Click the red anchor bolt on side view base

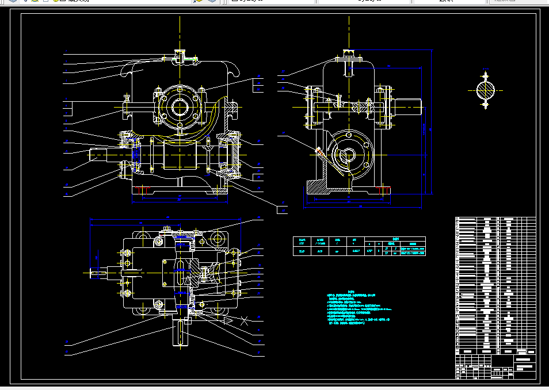pos(383,190)
